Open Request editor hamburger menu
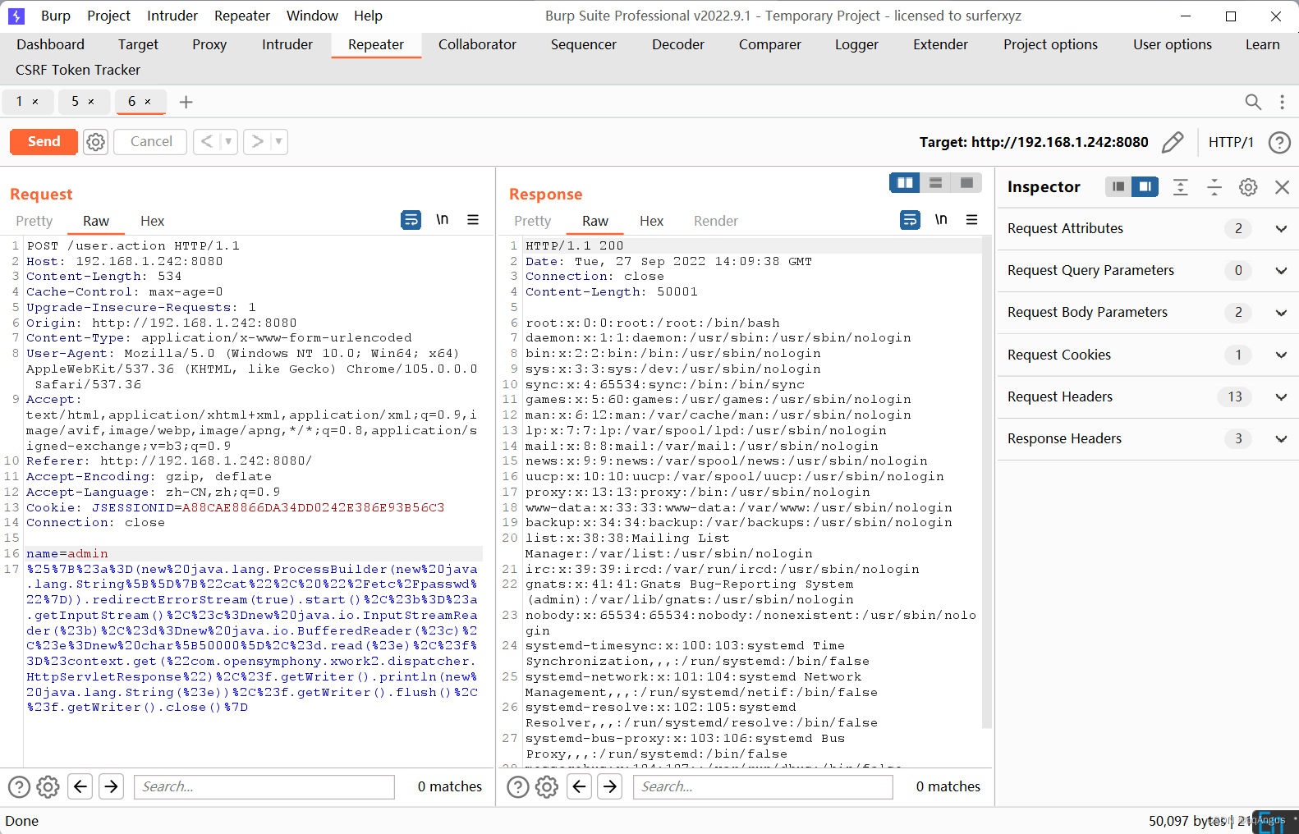The height and width of the screenshot is (834, 1299). pos(473,220)
